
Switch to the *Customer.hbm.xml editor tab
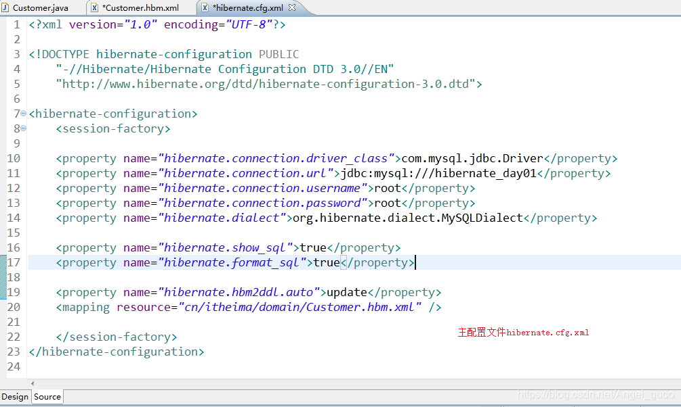click(140, 8)
